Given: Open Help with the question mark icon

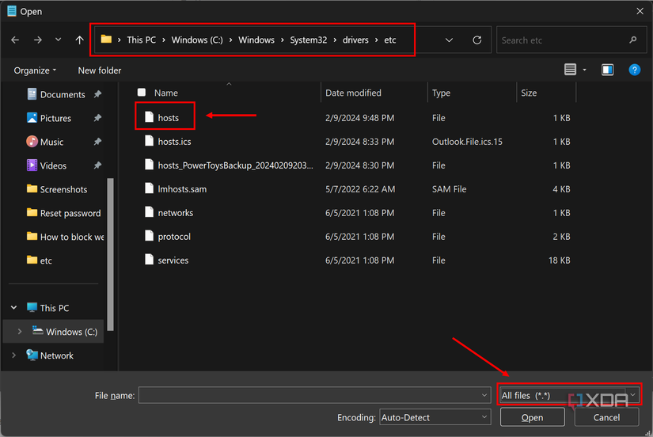Looking at the screenshot, I should click(634, 70).
